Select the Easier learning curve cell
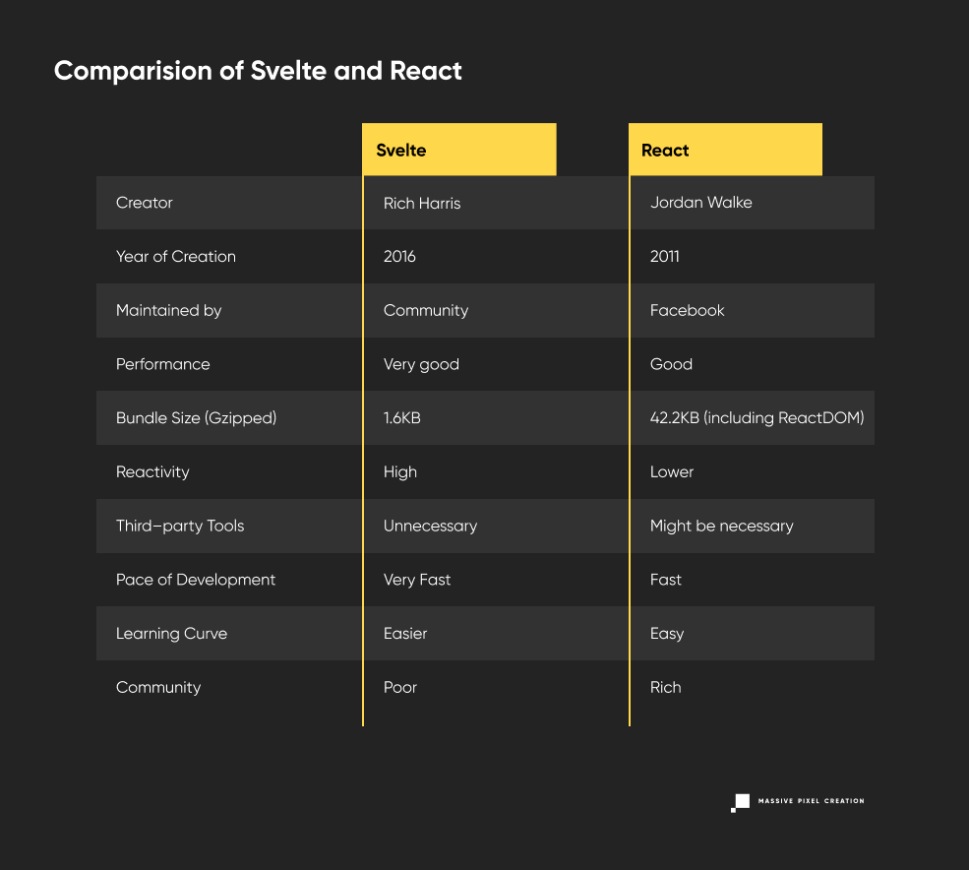The image size is (969, 870). pos(405,633)
